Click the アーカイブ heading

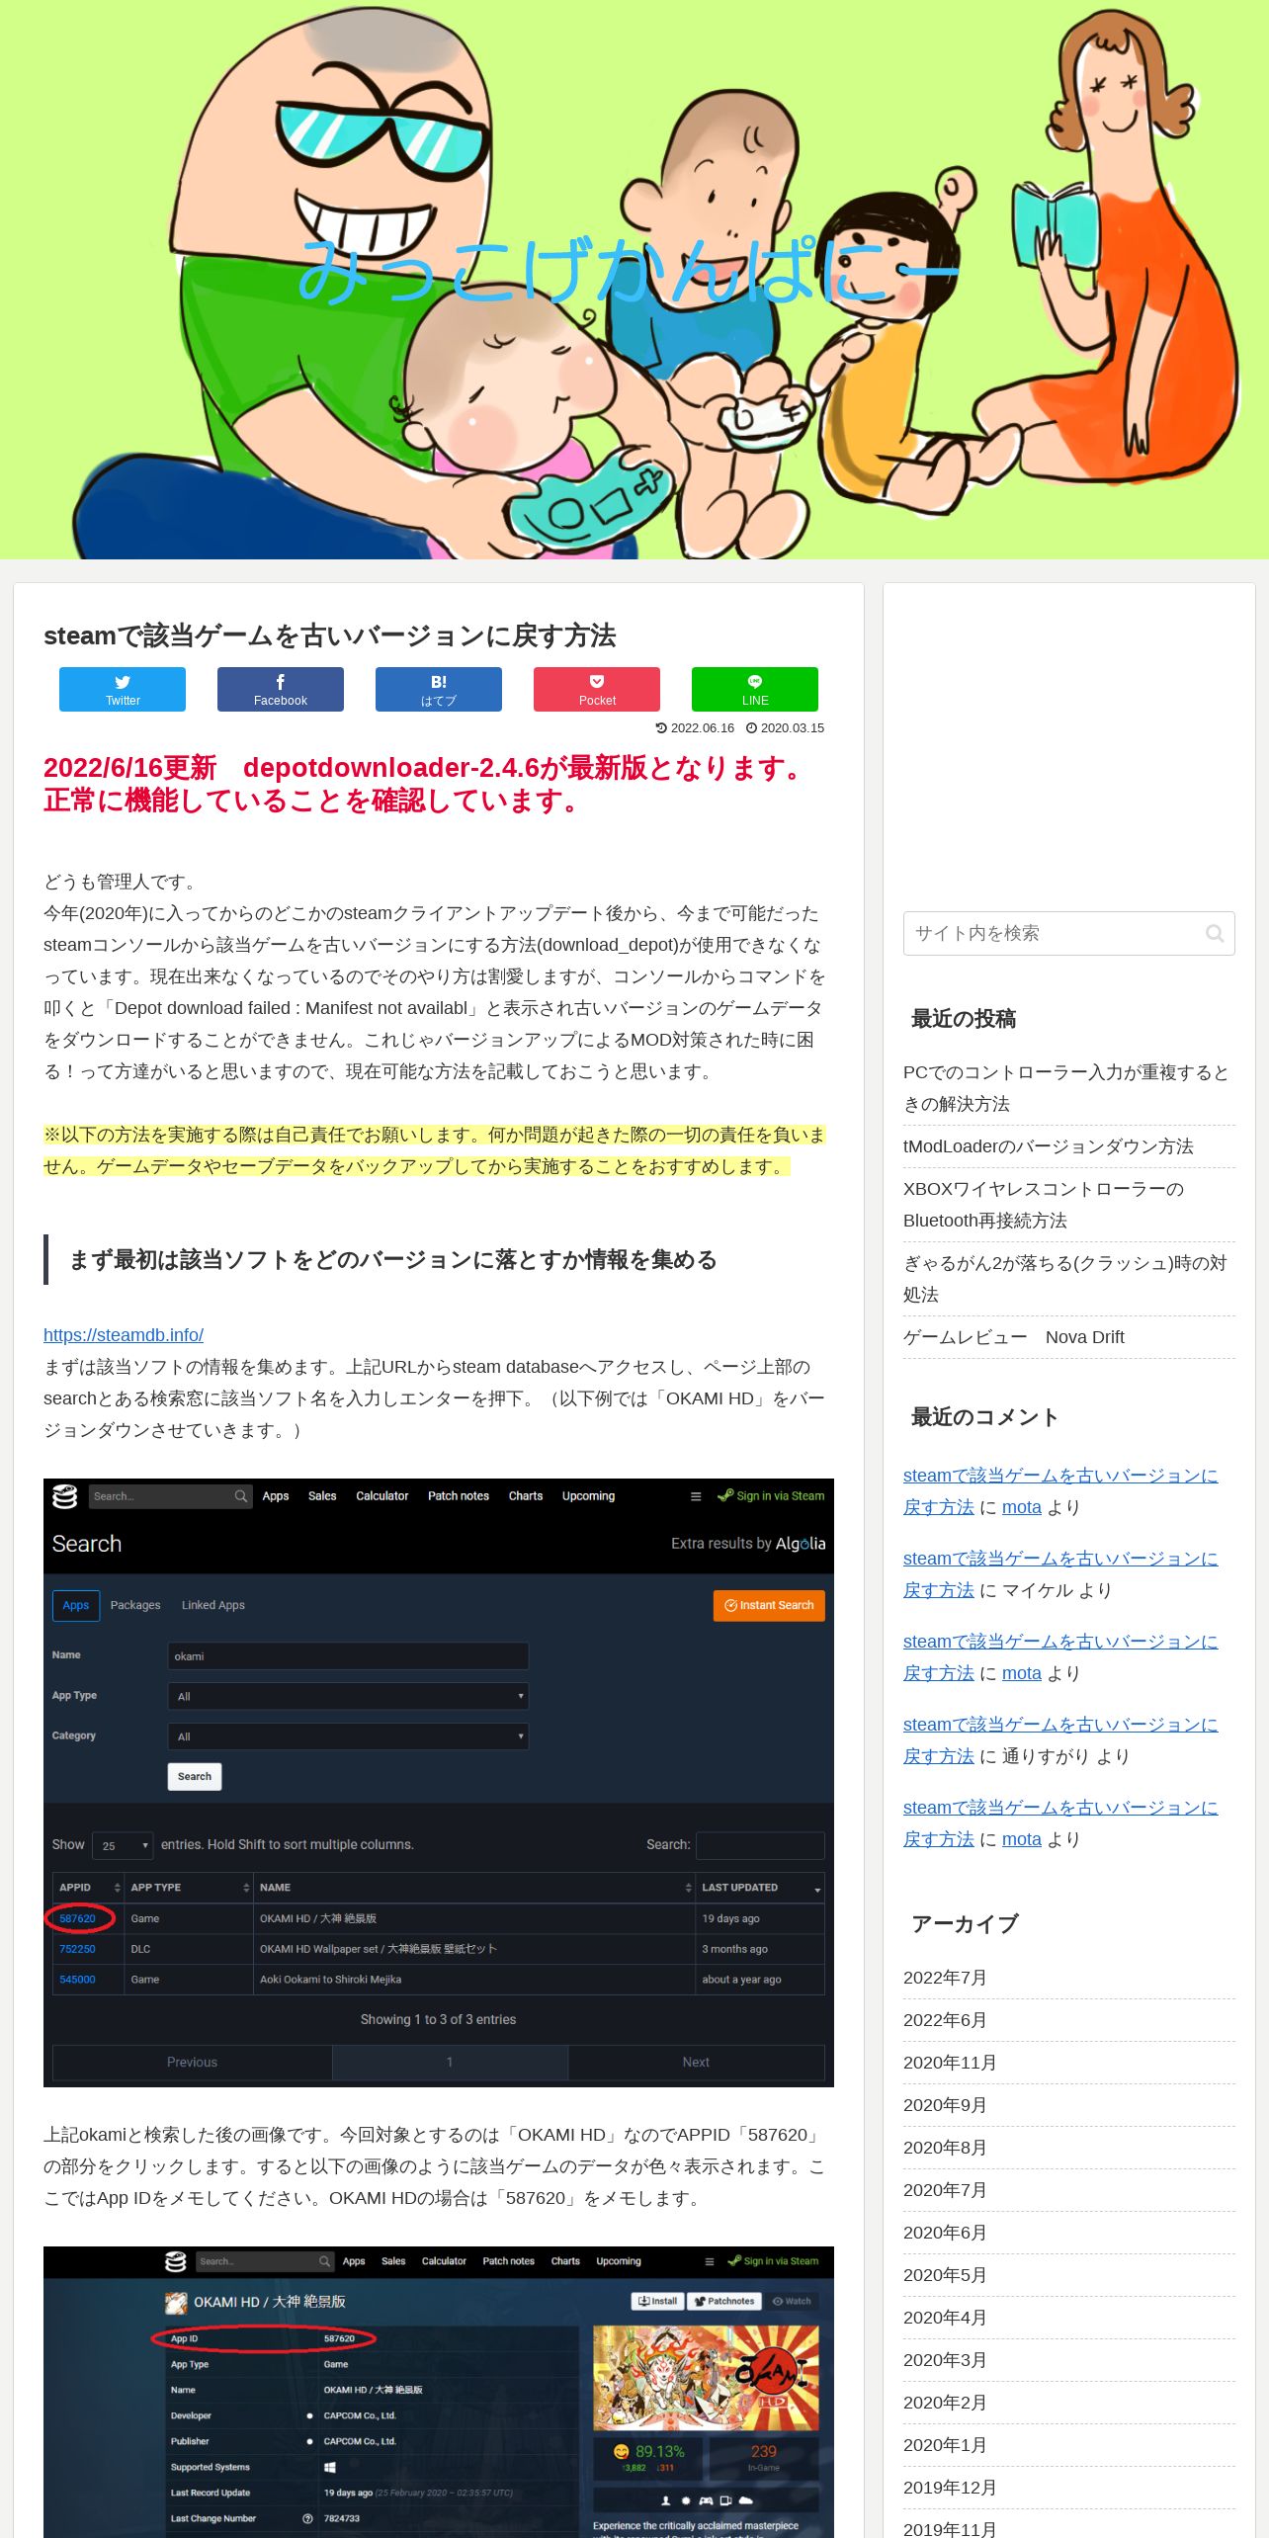coord(965,1924)
